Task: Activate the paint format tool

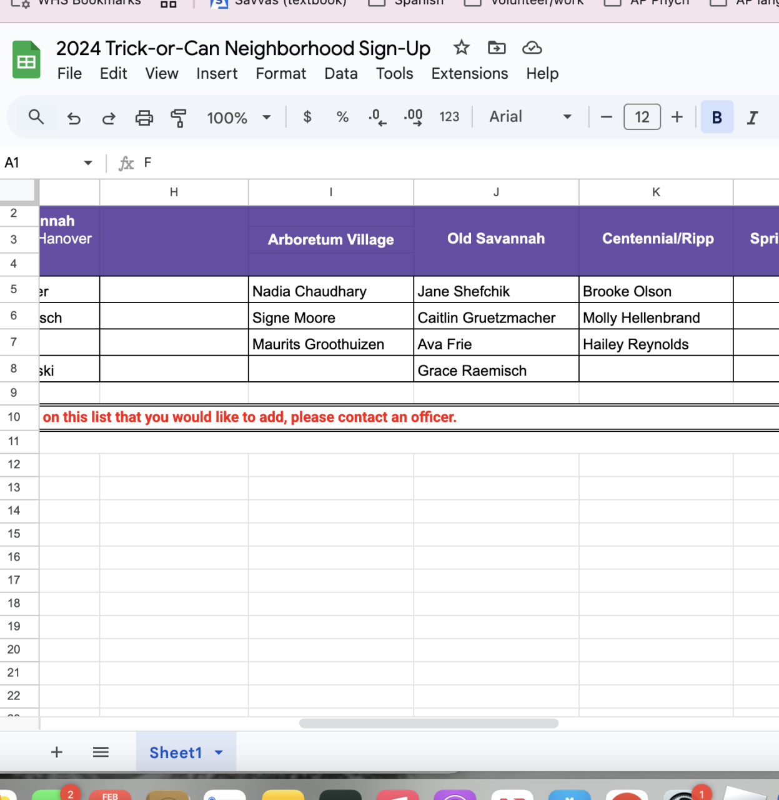Action: pos(179,117)
